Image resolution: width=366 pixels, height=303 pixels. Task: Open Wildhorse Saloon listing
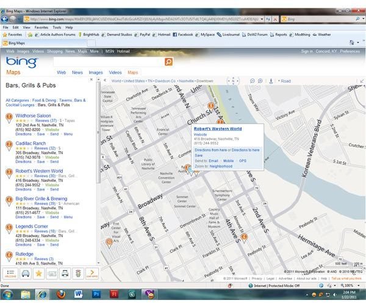tap(33, 116)
